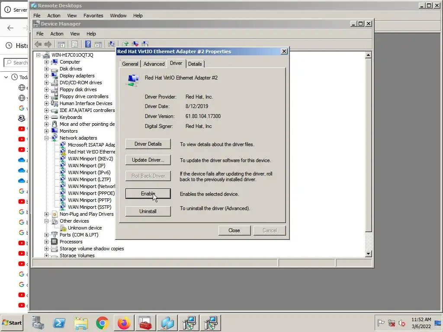Click the Uninstall driver button

coord(148,211)
